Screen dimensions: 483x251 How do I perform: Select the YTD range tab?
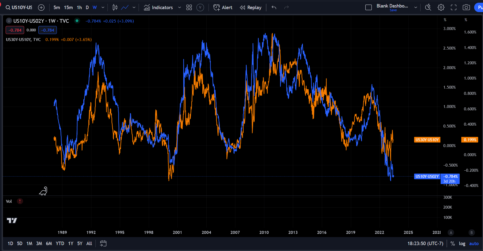coord(60,243)
